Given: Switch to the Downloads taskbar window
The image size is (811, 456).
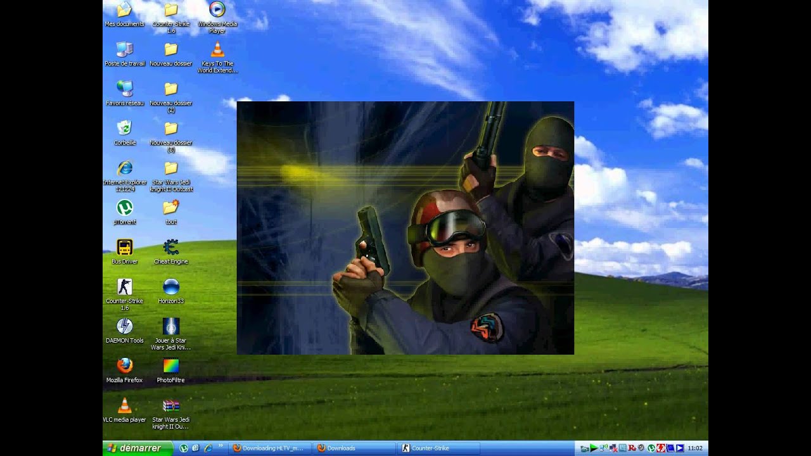Looking at the screenshot, I should coord(354,448).
